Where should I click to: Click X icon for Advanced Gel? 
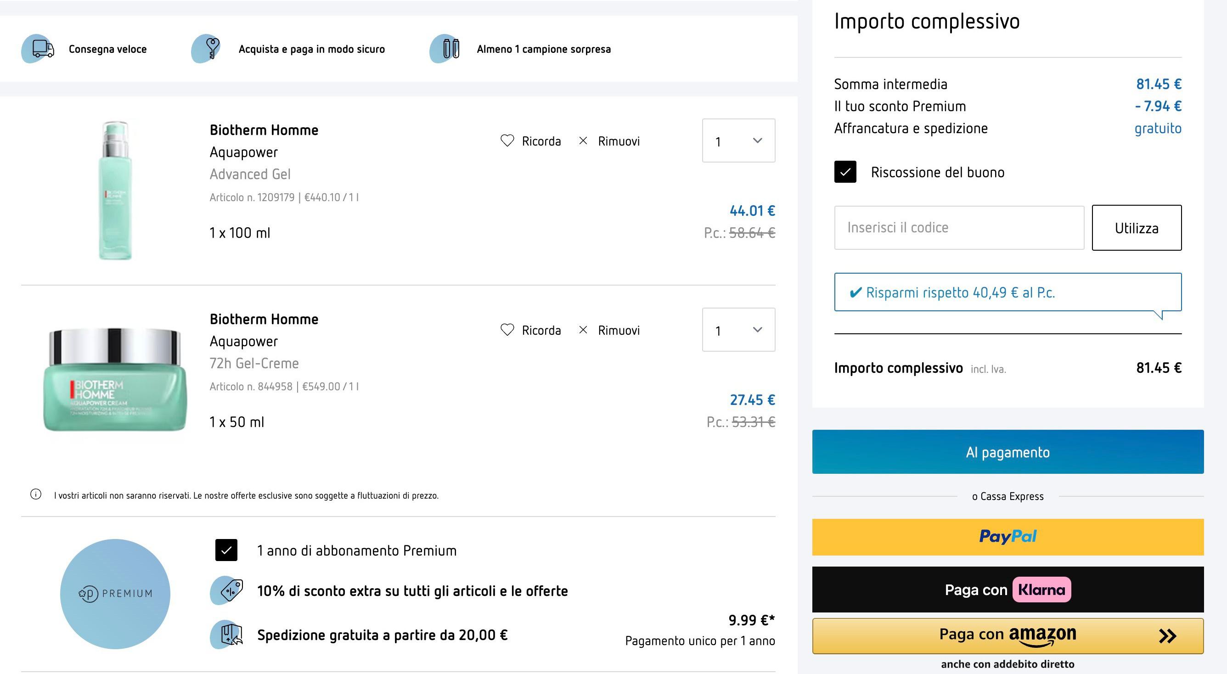tap(583, 140)
